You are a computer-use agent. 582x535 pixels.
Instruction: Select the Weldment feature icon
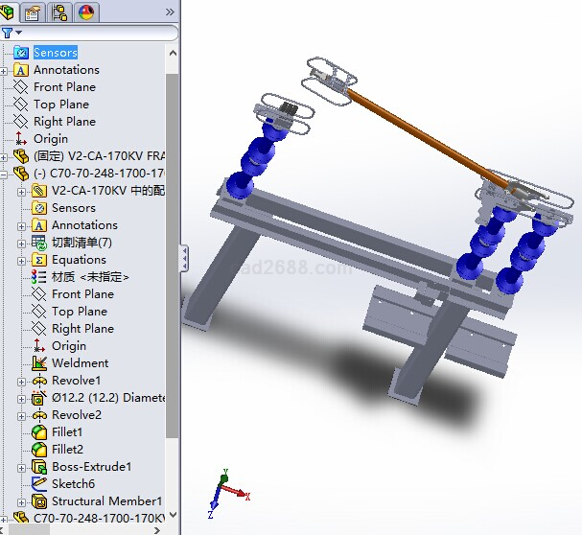pyautogui.click(x=39, y=363)
